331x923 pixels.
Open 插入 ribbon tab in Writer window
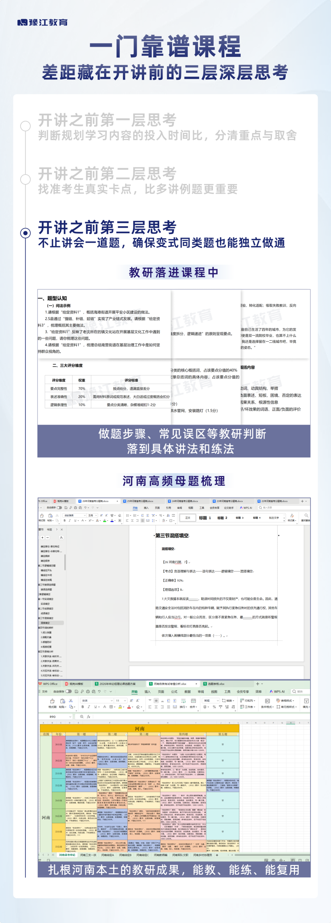click(x=146, y=508)
